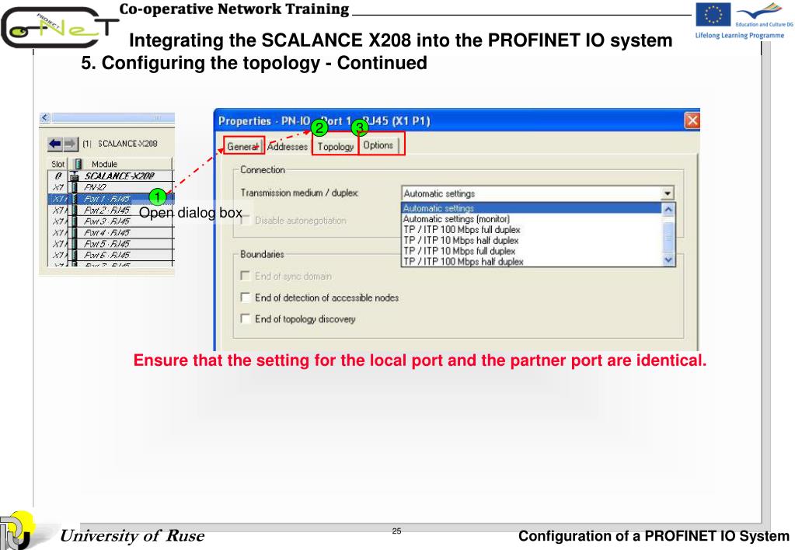Select the Port 1 - RJ45 row
This screenshot has width=795, height=550.
(110, 199)
